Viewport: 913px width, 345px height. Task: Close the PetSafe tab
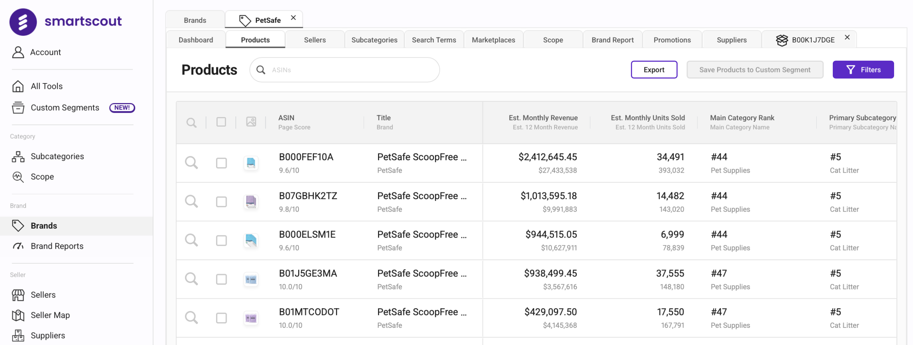[x=293, y=17]
